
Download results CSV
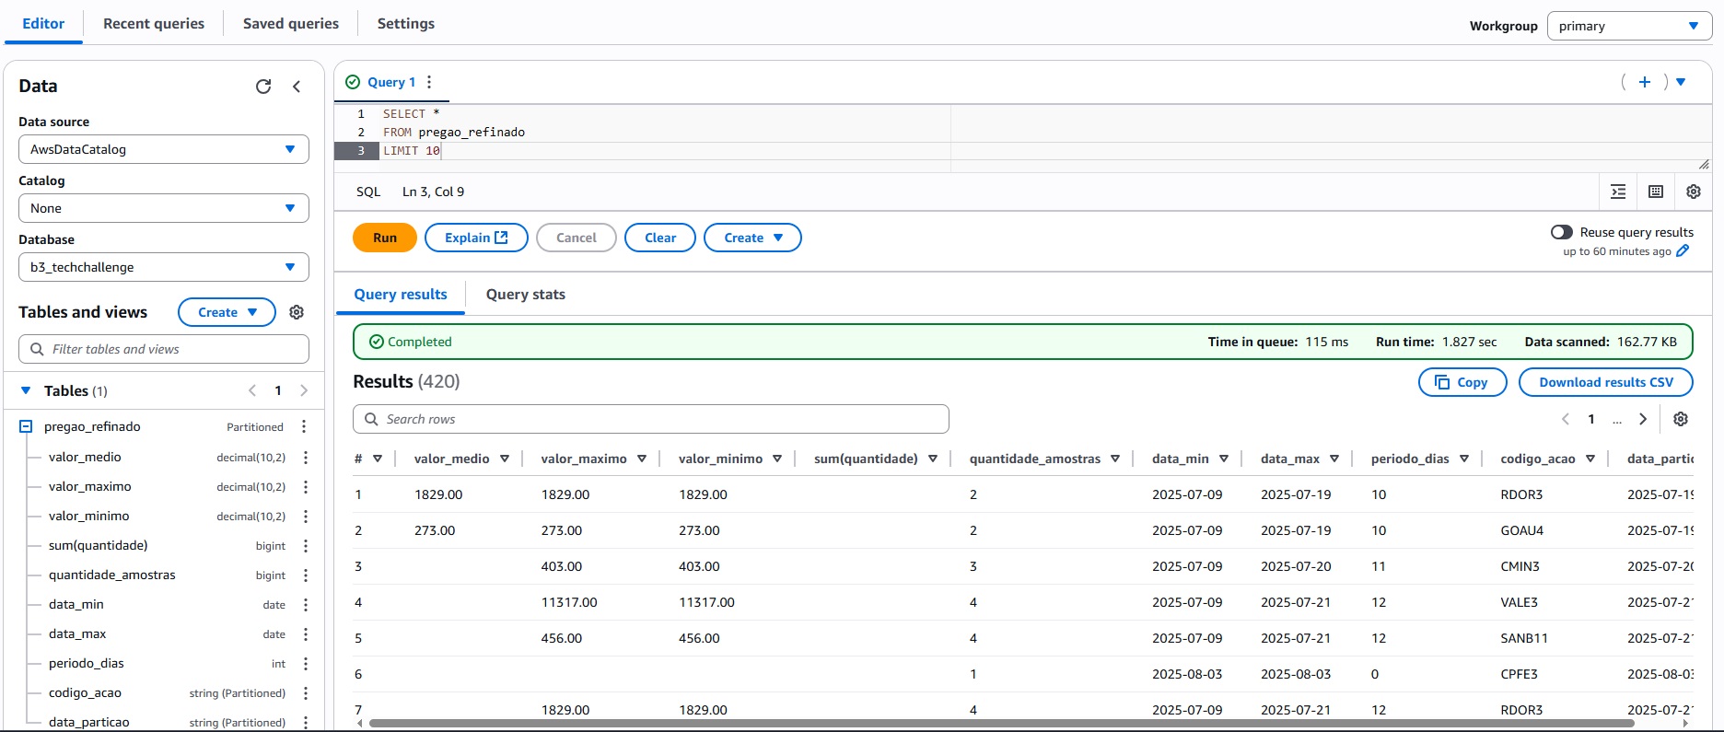(1606, 382)
